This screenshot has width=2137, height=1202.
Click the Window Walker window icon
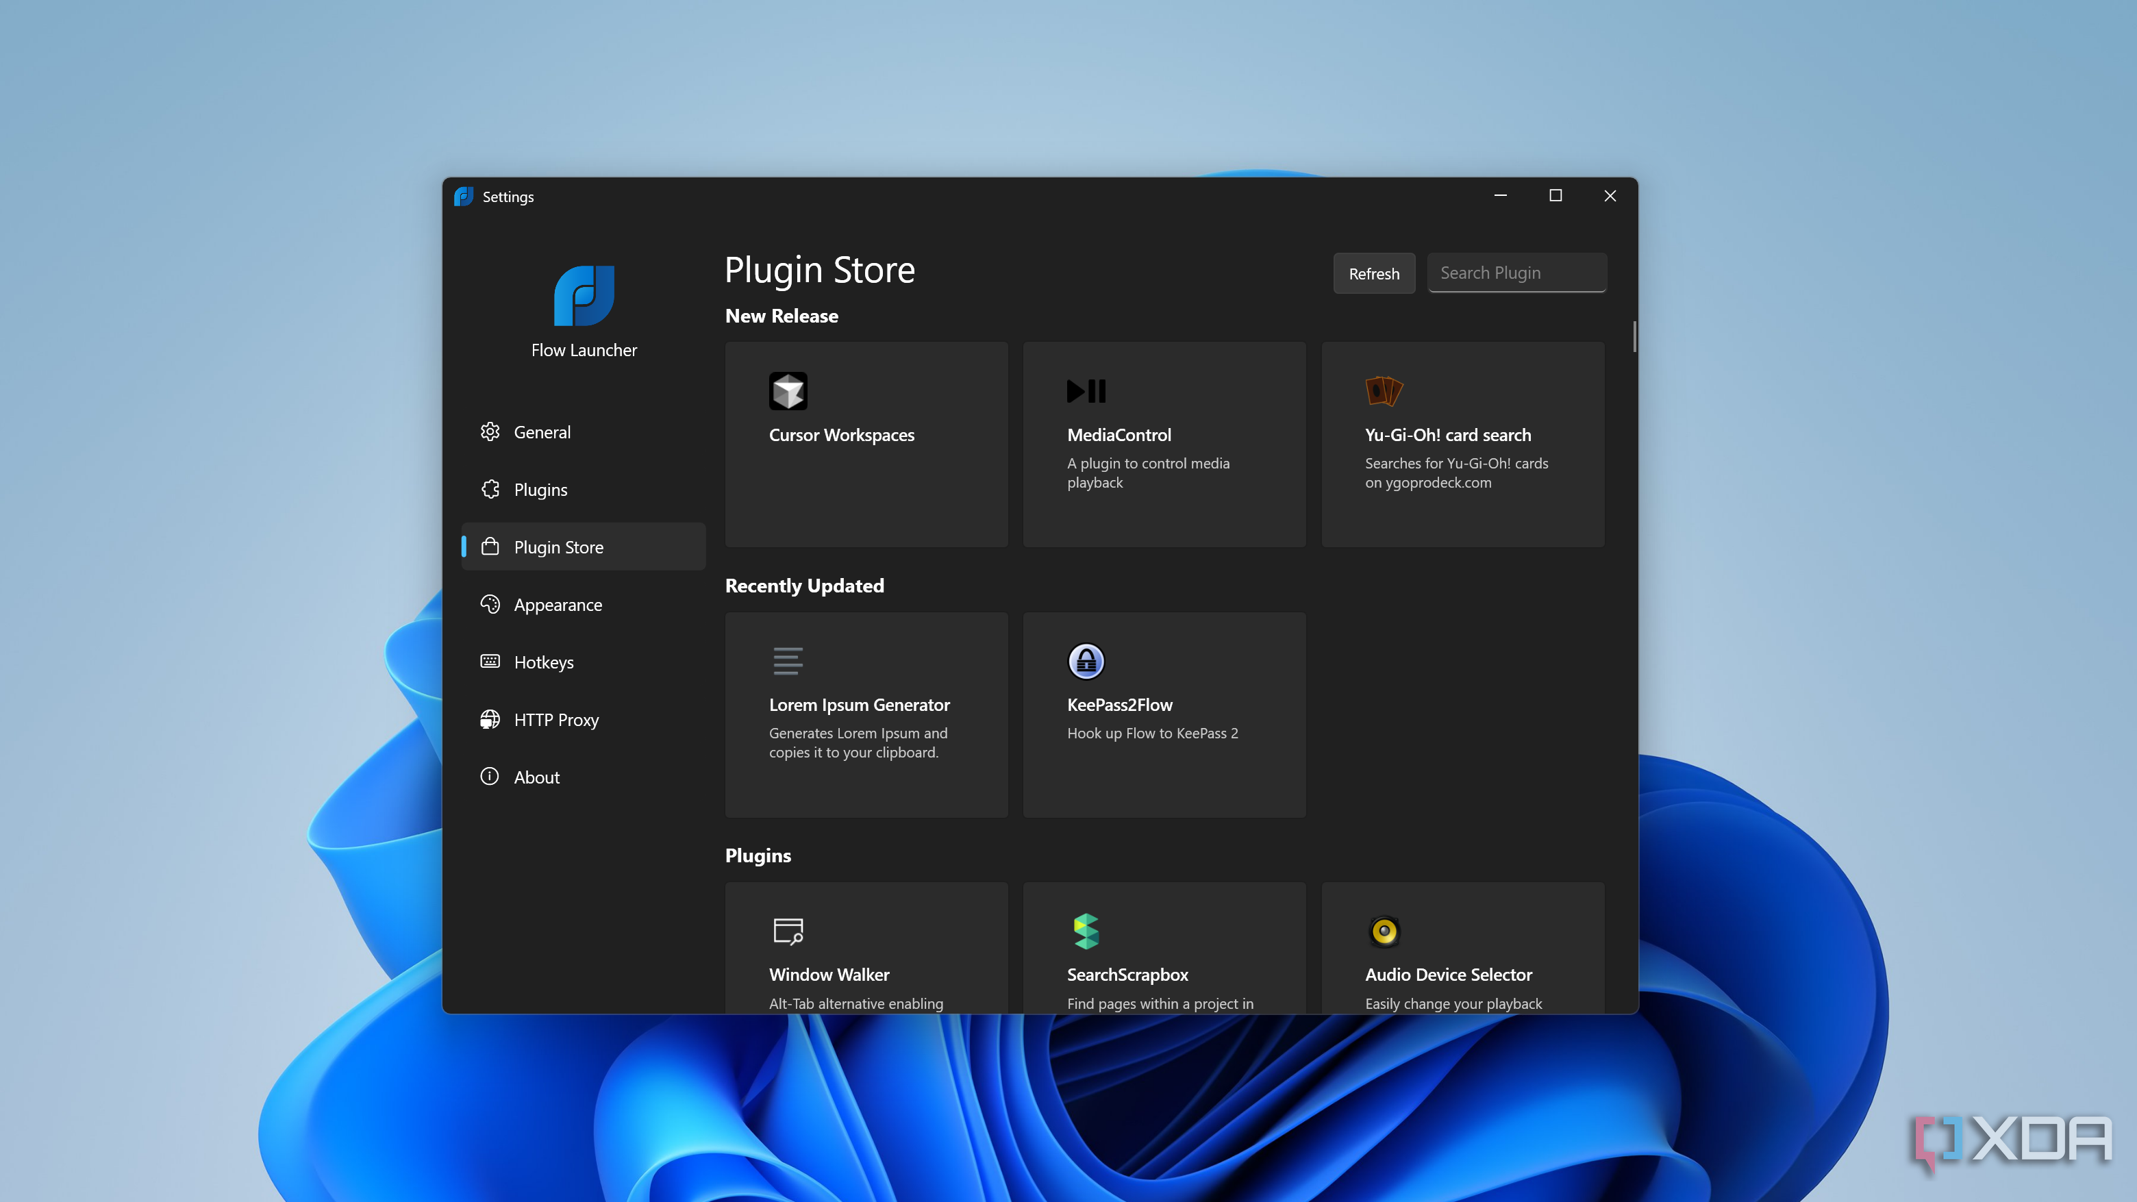787,931
